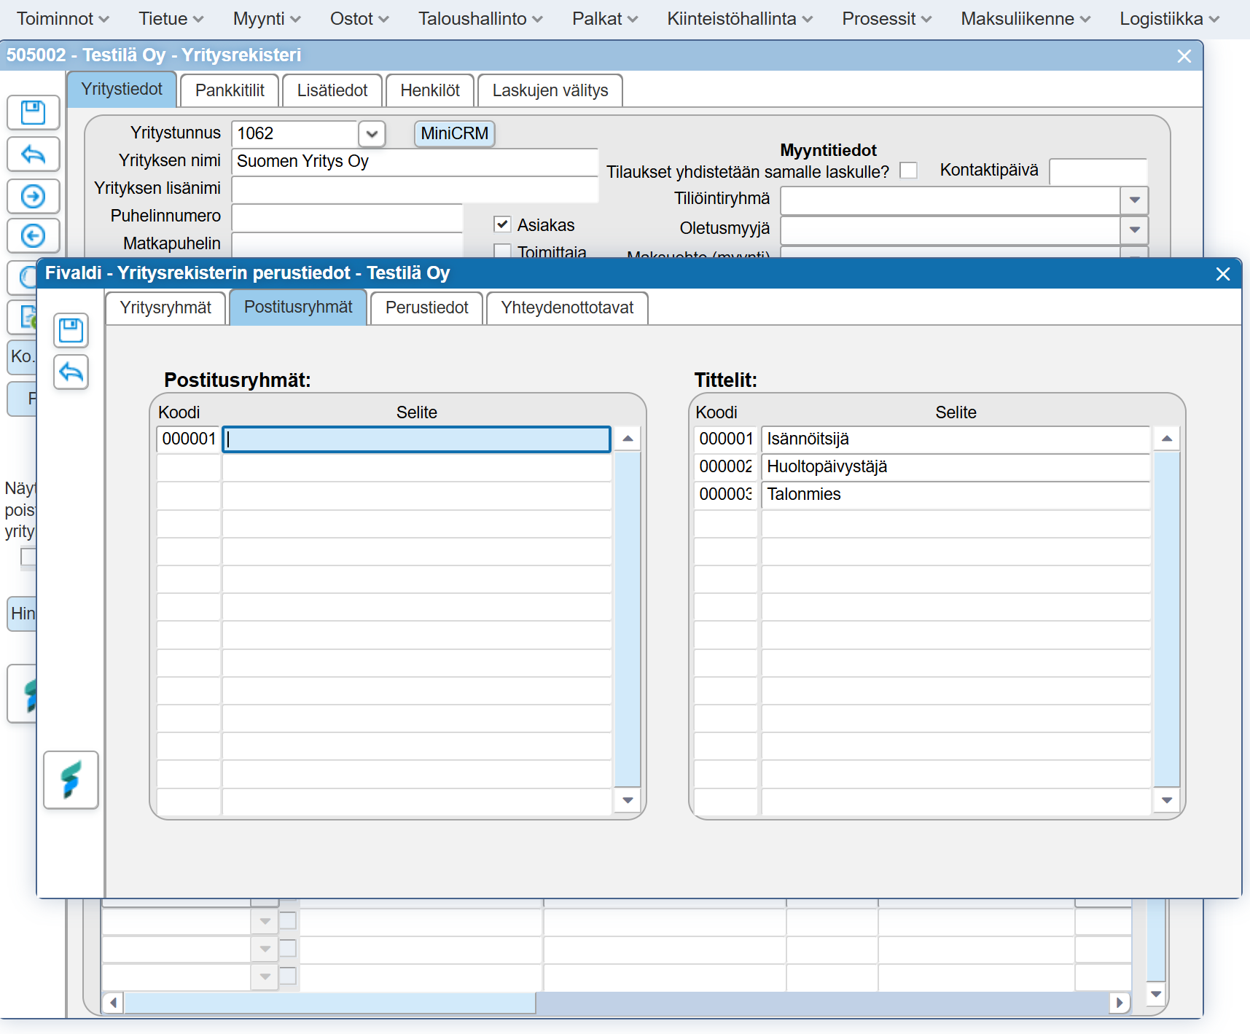1250x1034 pixels.
Task: Go to next record with right-arrow circle icon
Action: (x=33, y=196)
